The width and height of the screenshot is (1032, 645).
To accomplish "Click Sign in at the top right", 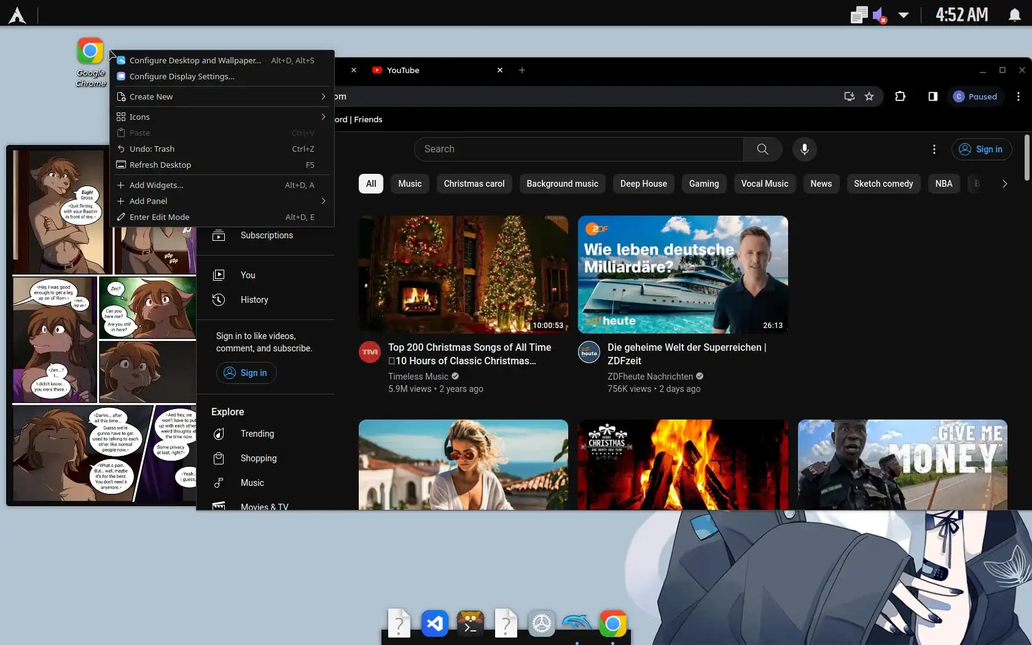I will tap(981, 149).
